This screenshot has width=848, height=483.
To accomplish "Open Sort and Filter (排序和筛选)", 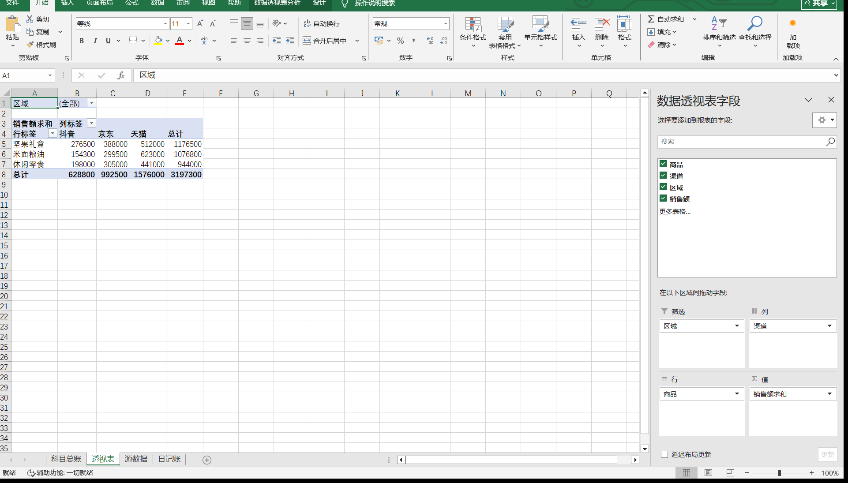I will [719, 32].
